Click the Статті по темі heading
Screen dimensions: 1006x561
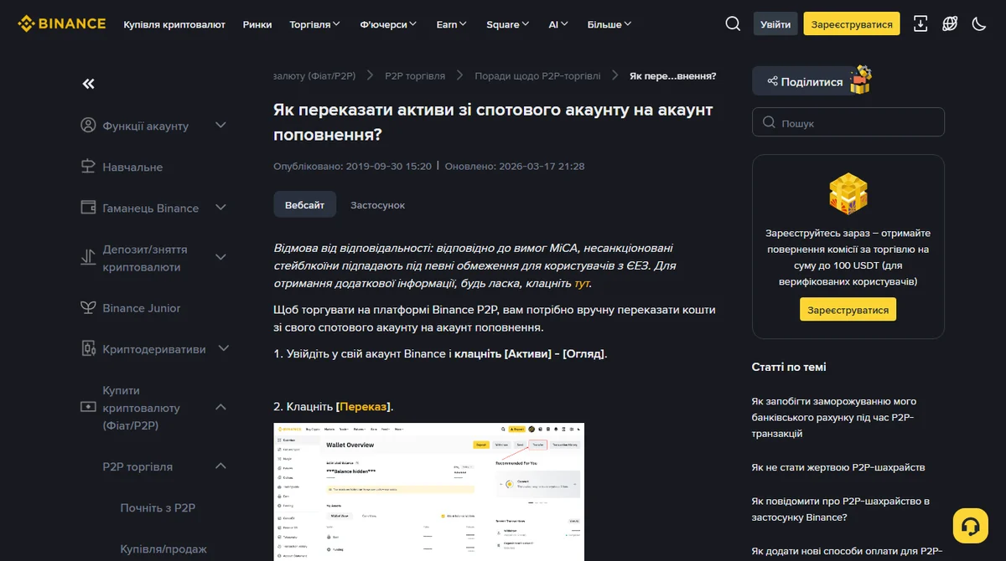(x=789, y=367)
